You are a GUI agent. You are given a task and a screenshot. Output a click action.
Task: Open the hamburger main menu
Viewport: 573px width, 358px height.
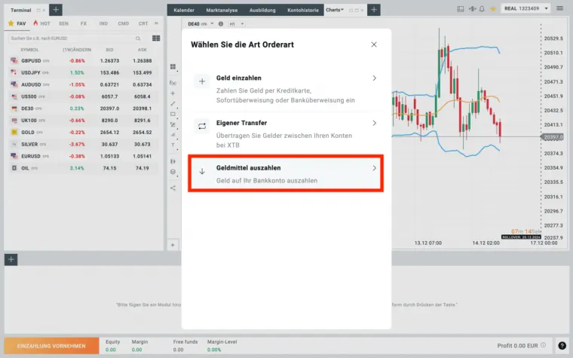pyautogui.click(x=560, y=9)
